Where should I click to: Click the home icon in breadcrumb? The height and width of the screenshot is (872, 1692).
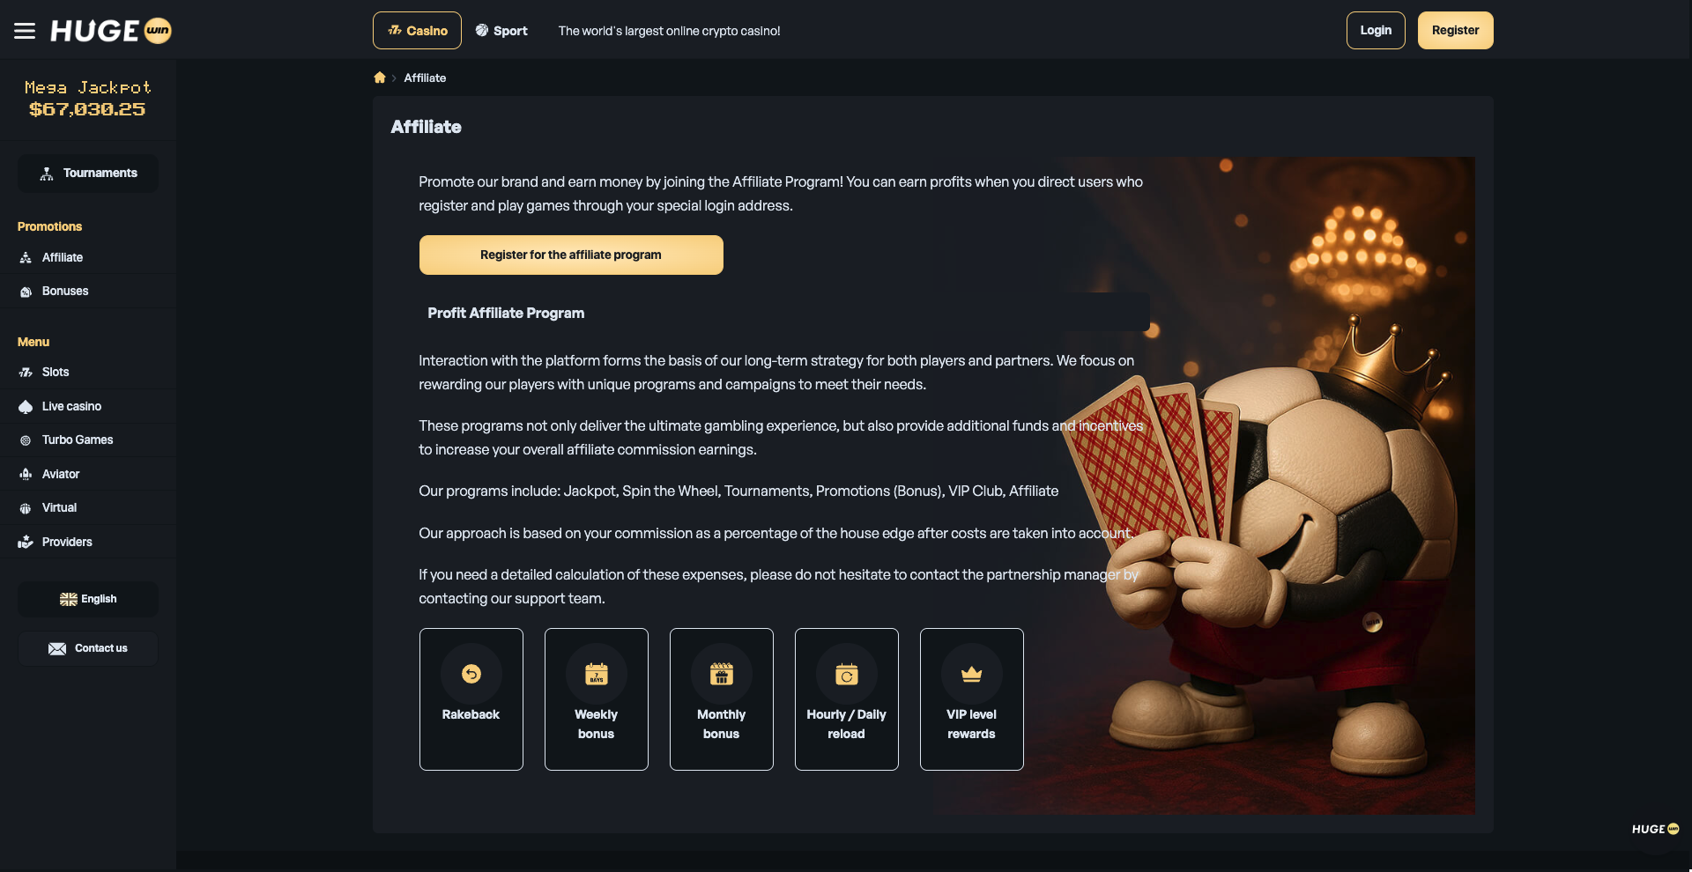380,78
